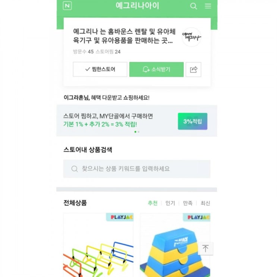Share the store via share icon
The width and height of the screenshot is (277, 277).
click(x=193, y=69)
